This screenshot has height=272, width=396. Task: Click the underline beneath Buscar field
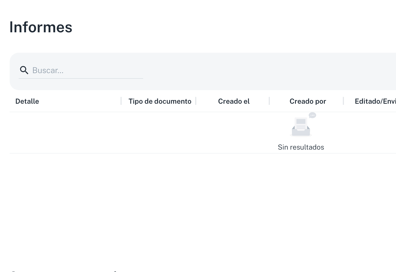tap(81, 78)
